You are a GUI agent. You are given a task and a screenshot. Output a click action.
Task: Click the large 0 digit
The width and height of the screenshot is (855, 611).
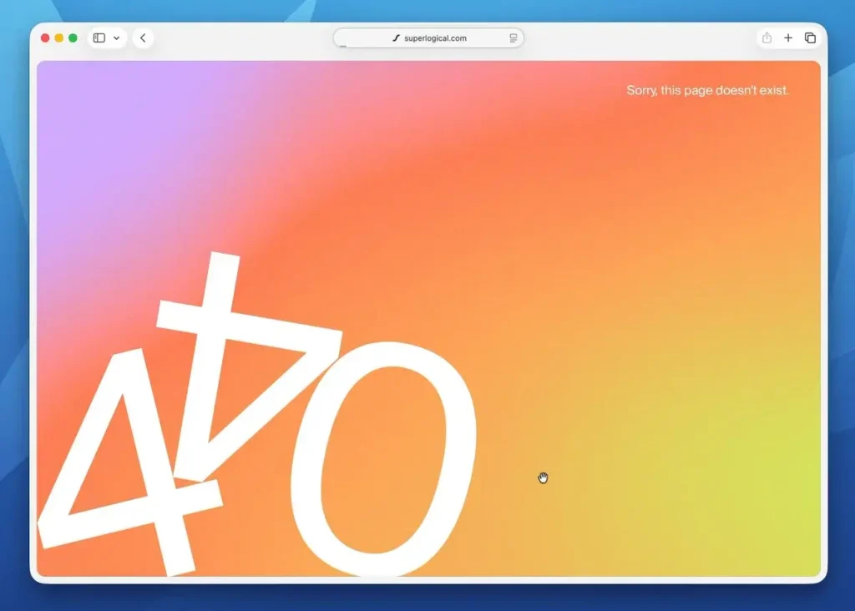[384, 459]
